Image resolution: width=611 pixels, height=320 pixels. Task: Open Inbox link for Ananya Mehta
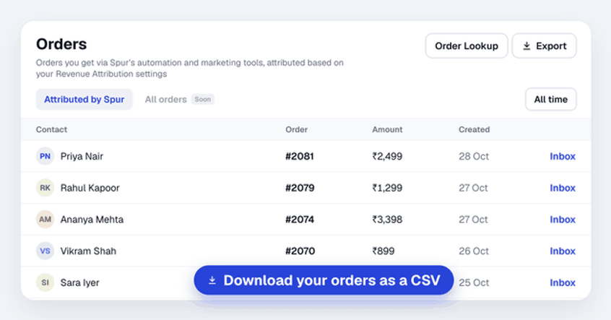pyautogui.click(x=563, y=220)
